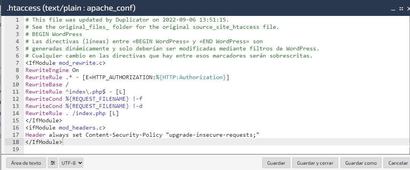
Task: Click the RewriteCond line ending in !-f
Action: (84, 99)
